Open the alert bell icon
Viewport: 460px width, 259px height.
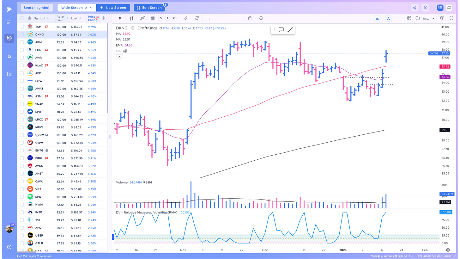261,18
